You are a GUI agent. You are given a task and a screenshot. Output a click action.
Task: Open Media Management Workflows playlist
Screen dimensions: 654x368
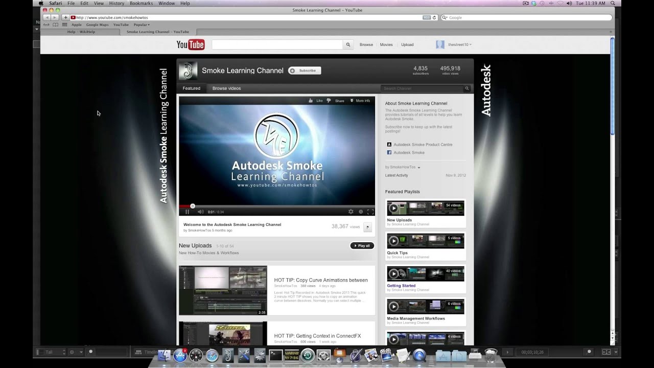coord(416,318)
